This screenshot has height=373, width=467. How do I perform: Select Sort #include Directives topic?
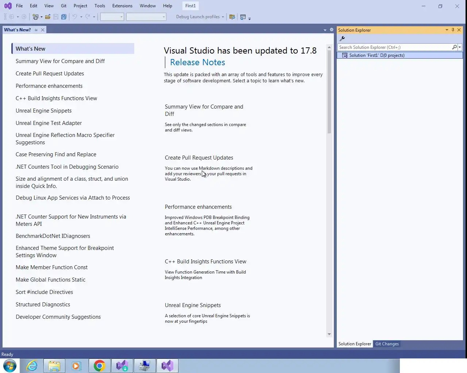click(44, 292)
